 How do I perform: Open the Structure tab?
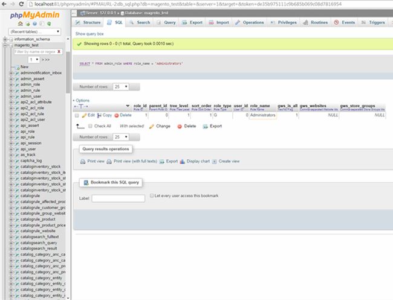point(88,22)
